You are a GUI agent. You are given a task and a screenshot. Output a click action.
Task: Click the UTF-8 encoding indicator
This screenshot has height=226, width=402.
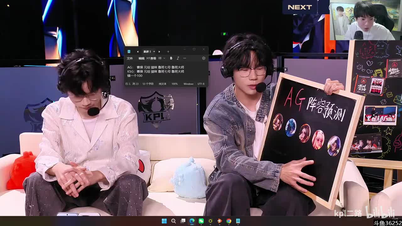[201, 84]
